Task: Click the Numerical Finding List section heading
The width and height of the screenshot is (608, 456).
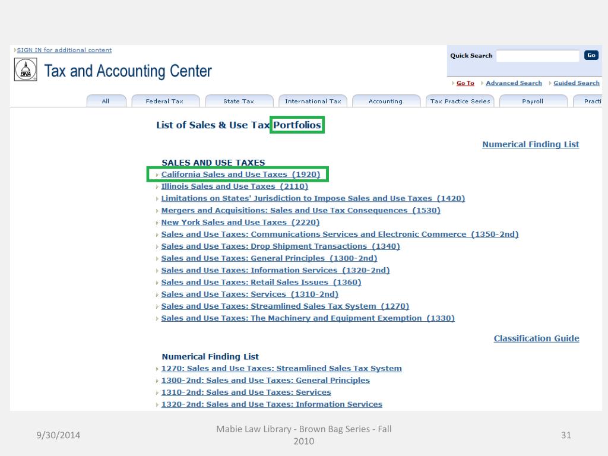Action: click(x=210, y=357)
